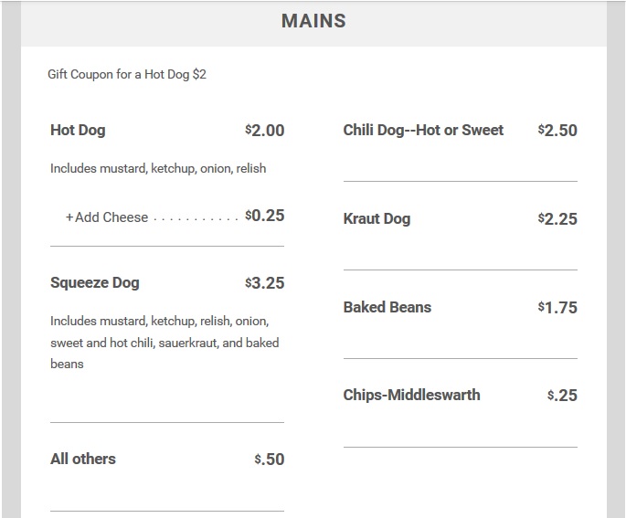Select the Chips-Middleswarth item
This screenshot has width=626, height=518.
(x=411, y=395)
